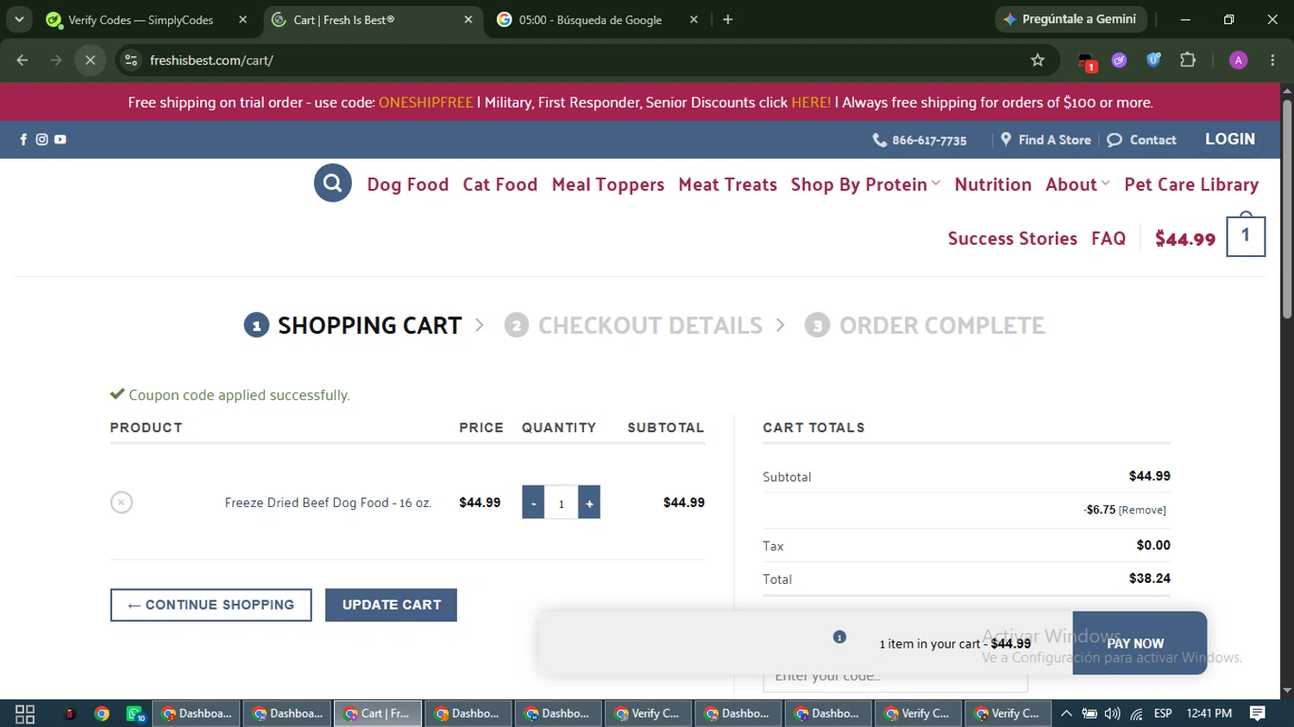Click the purple round extension icon

(x=1119, y=60)
